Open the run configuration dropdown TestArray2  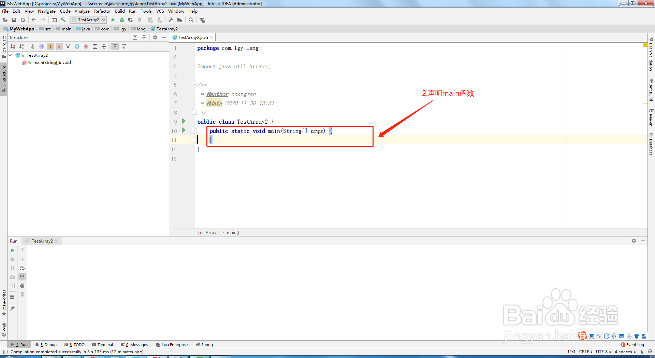click(x=88, y=20)
